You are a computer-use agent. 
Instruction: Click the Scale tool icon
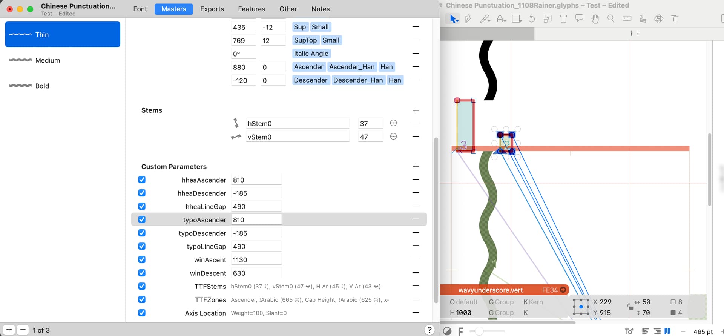[548, 19]
